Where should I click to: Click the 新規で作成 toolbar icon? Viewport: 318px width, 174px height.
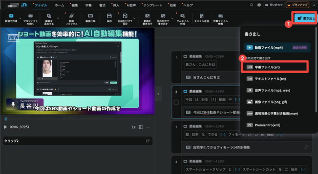[x=11, y=16]
